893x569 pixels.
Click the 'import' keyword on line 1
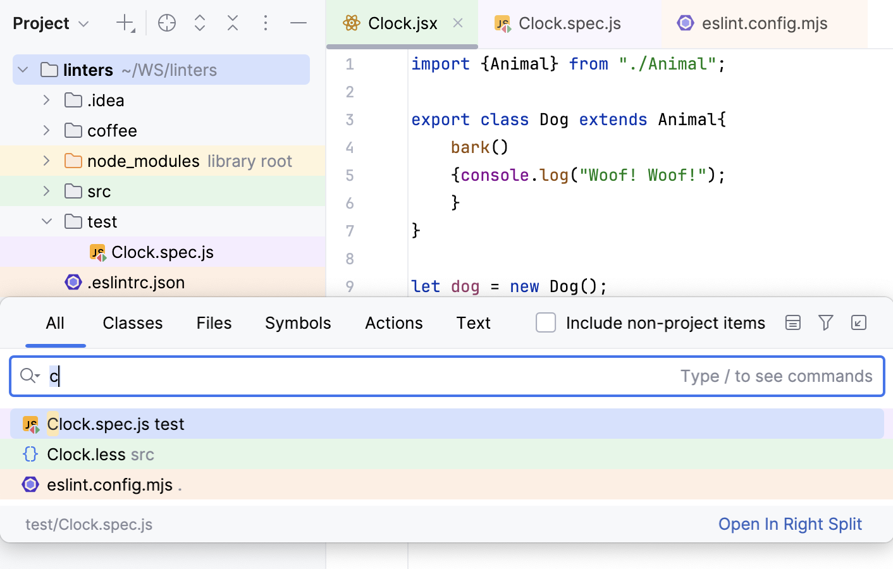pyautogui.click(x=441, y=64)
